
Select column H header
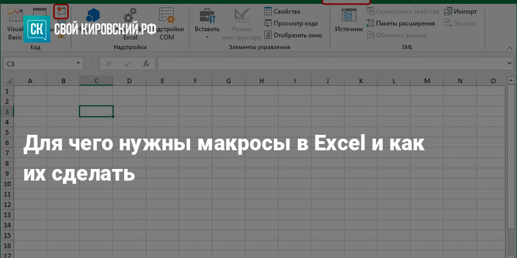click(x=262, y=81)
